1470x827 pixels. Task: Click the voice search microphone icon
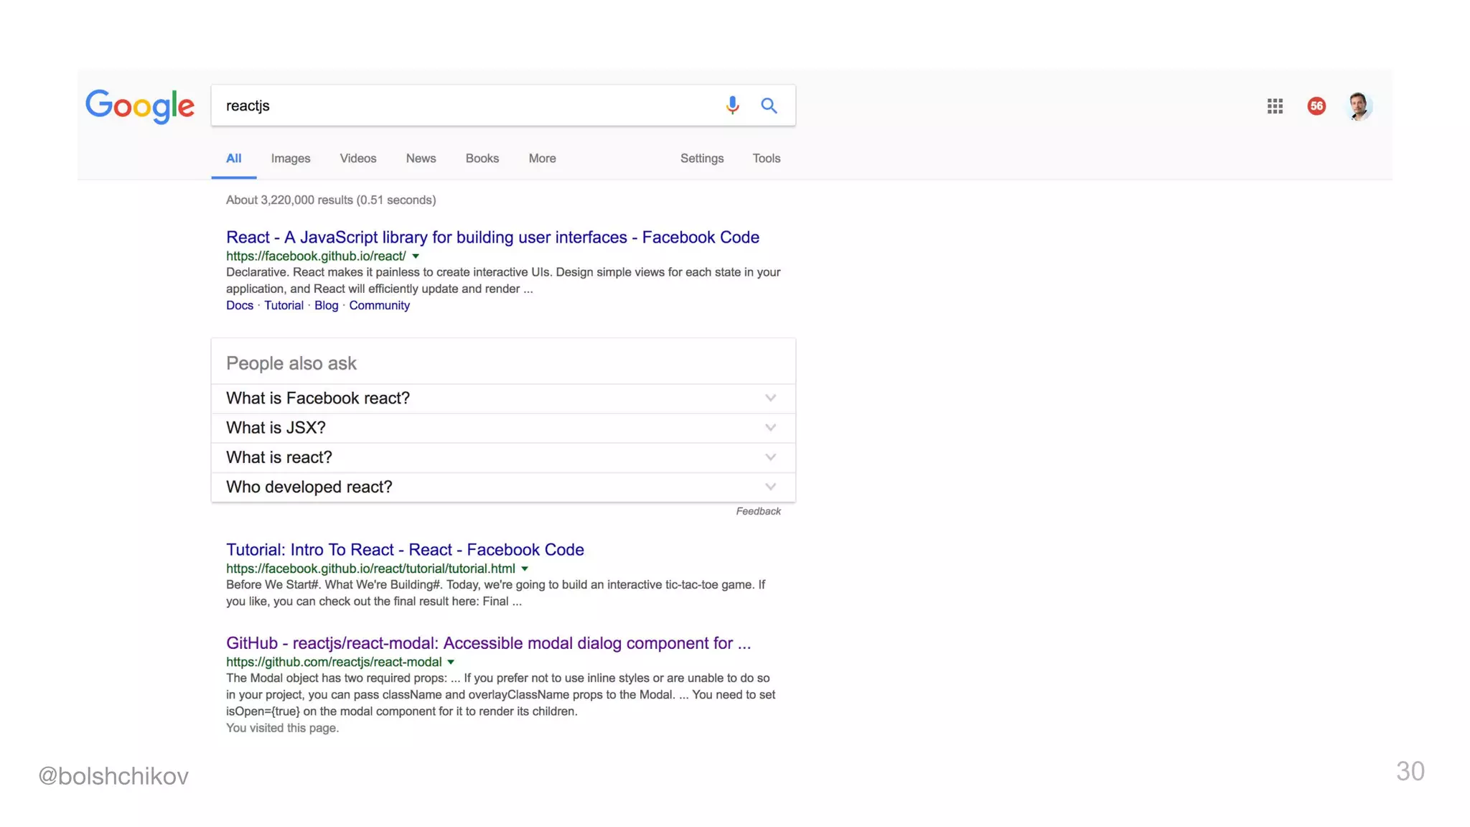pyautogui.click(x=731, y=106)
